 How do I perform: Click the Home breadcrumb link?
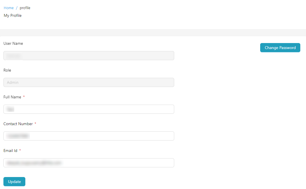pyautogui.click(x=9, y=8)
